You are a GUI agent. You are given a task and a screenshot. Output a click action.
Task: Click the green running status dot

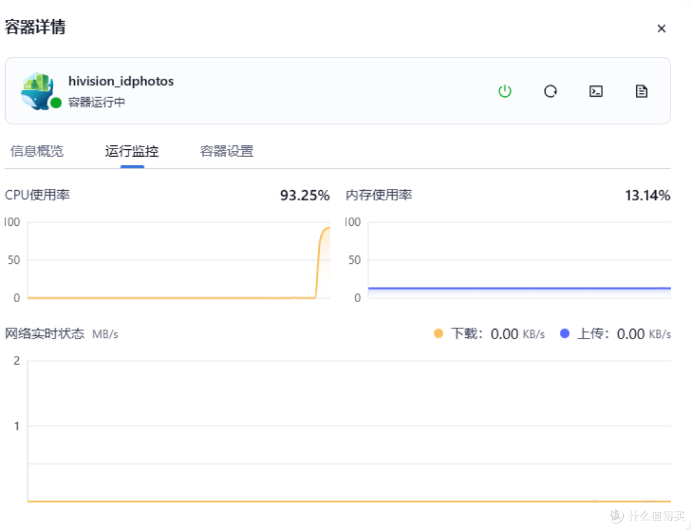click(56, 103)
